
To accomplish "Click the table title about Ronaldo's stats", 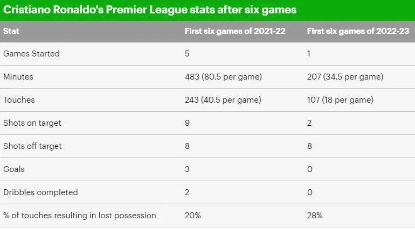I will (150, 10).
